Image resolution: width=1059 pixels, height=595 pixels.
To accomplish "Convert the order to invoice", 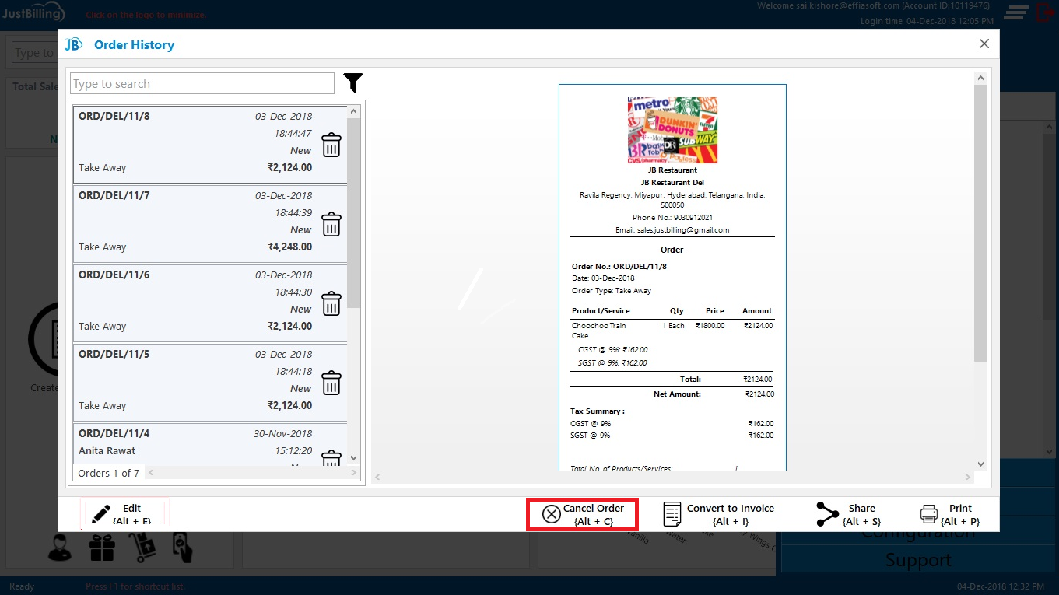I will (x=718, y=514).
